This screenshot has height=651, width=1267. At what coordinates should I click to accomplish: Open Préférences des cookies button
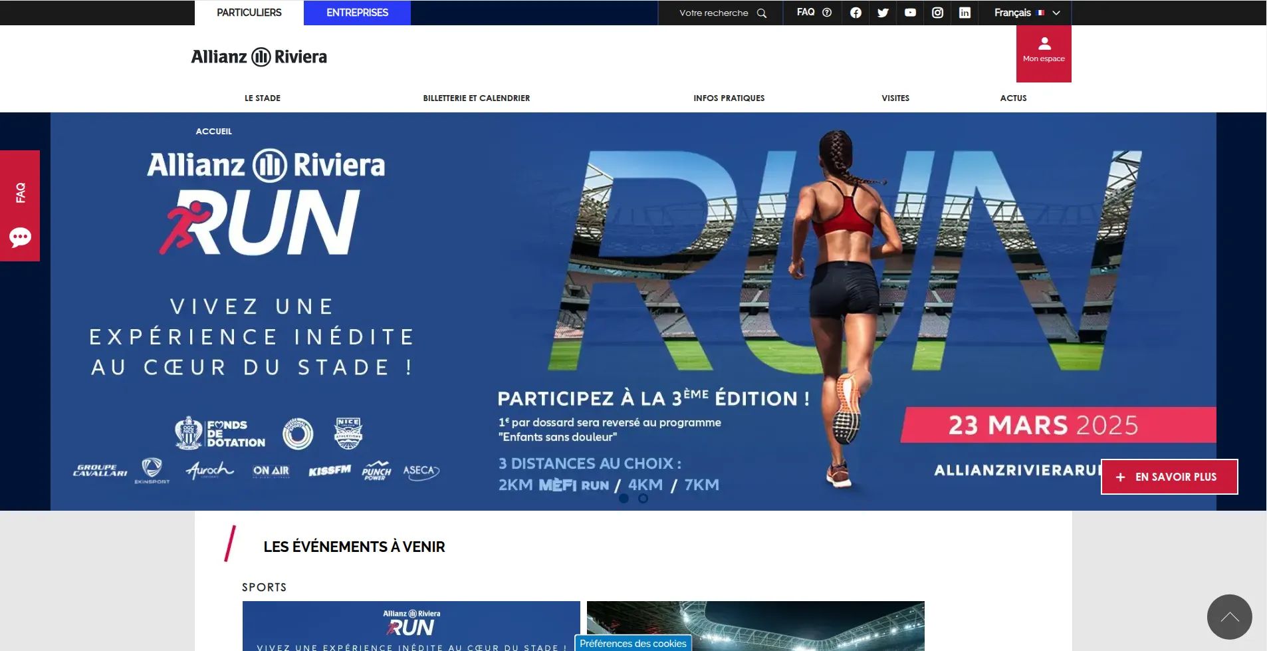[x=633, y=643]
